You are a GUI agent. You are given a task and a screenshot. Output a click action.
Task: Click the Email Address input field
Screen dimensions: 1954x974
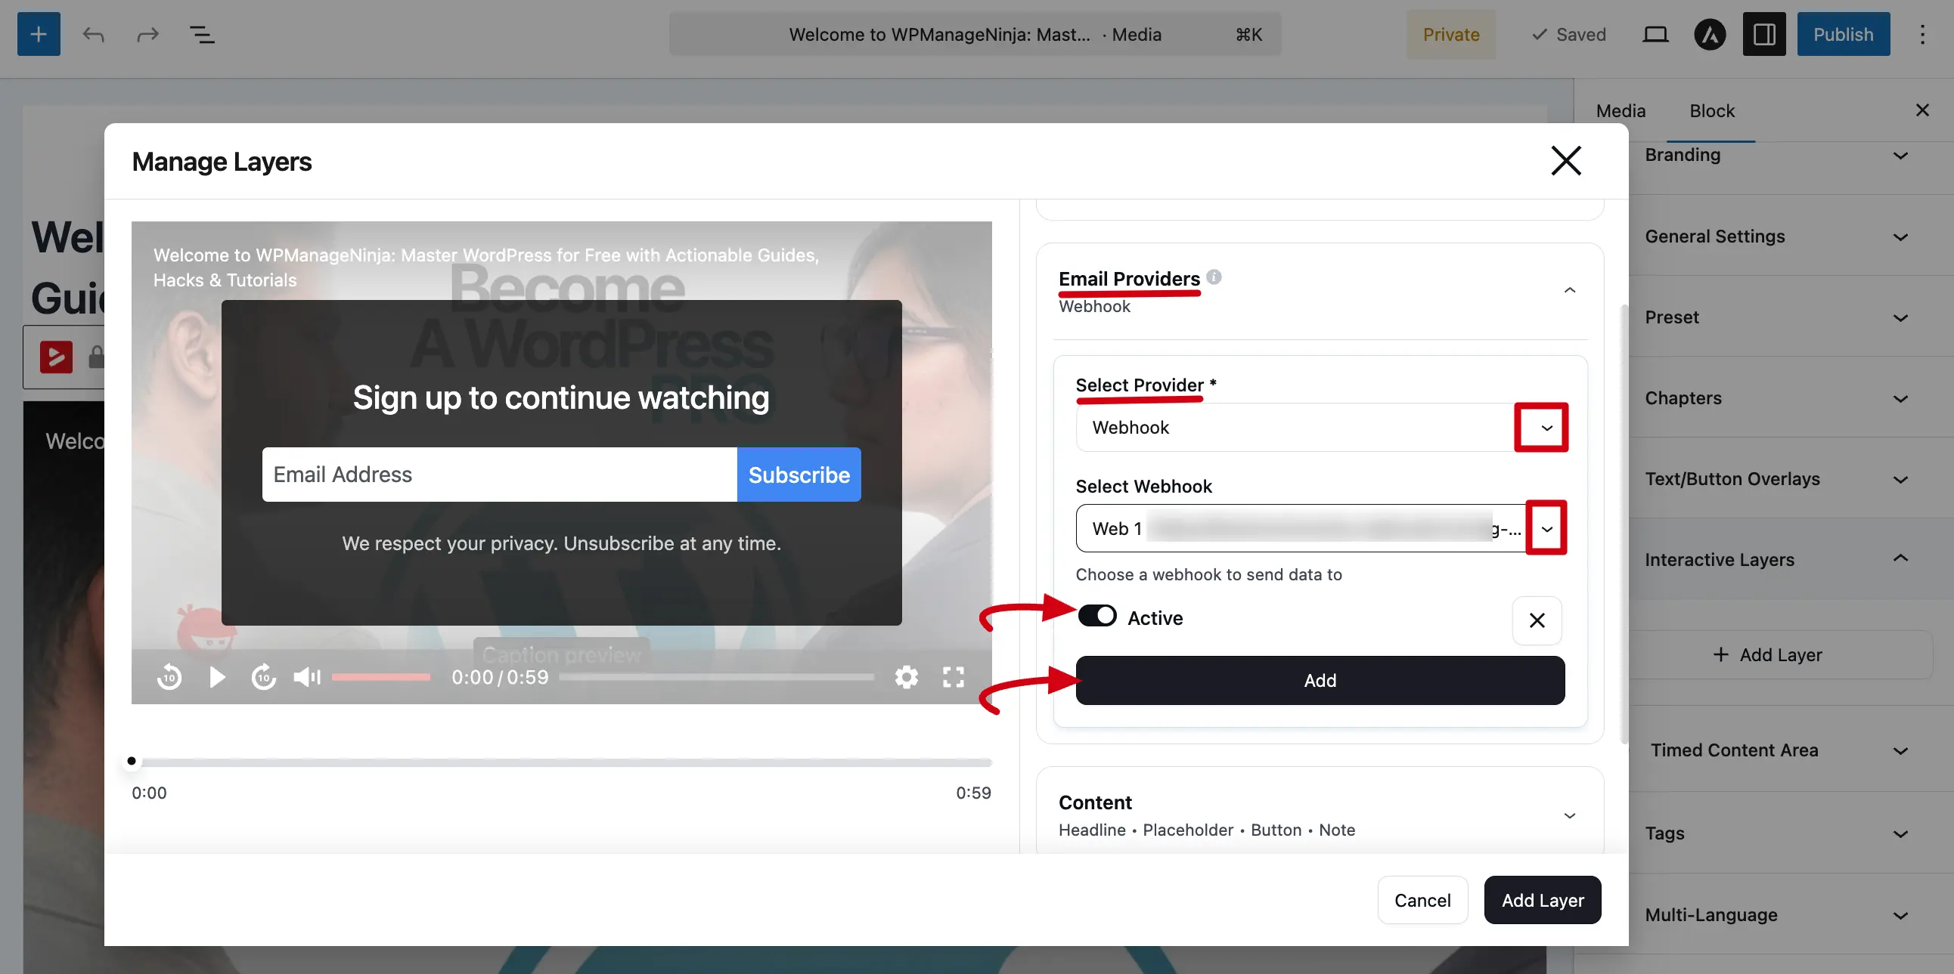coord(499,475)
